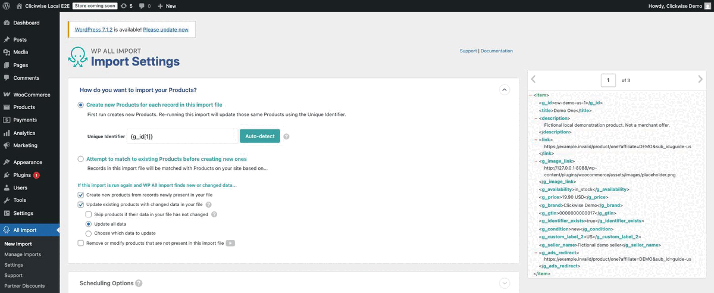Enable Skip products if data has not changed
The width and height of the screenshot is (714, 293).
tap(89, 214)
